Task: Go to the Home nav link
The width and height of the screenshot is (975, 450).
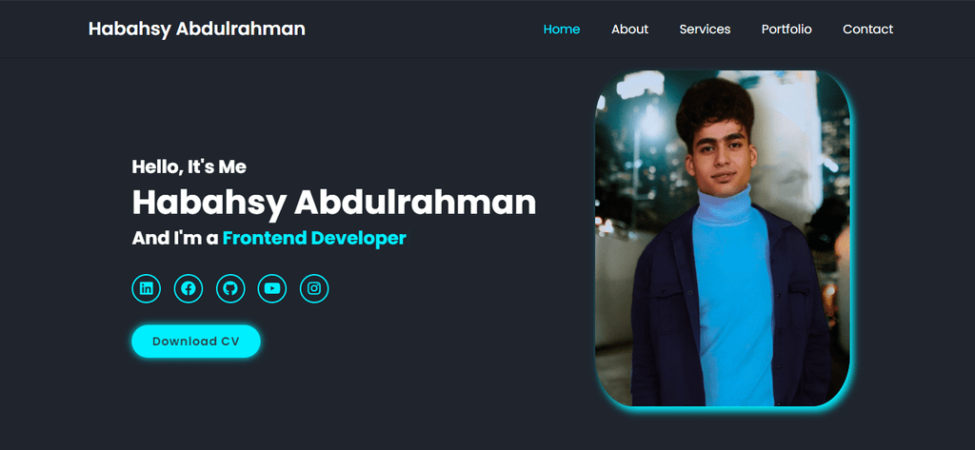Action: point(562,29)
